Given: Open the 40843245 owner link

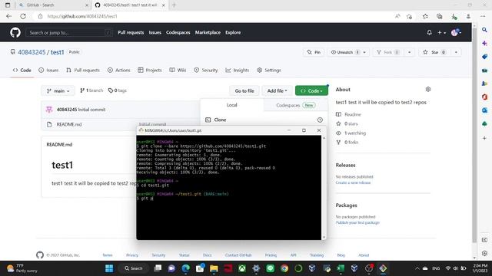Looking at the screenshot, I should [x=32, y=52].
